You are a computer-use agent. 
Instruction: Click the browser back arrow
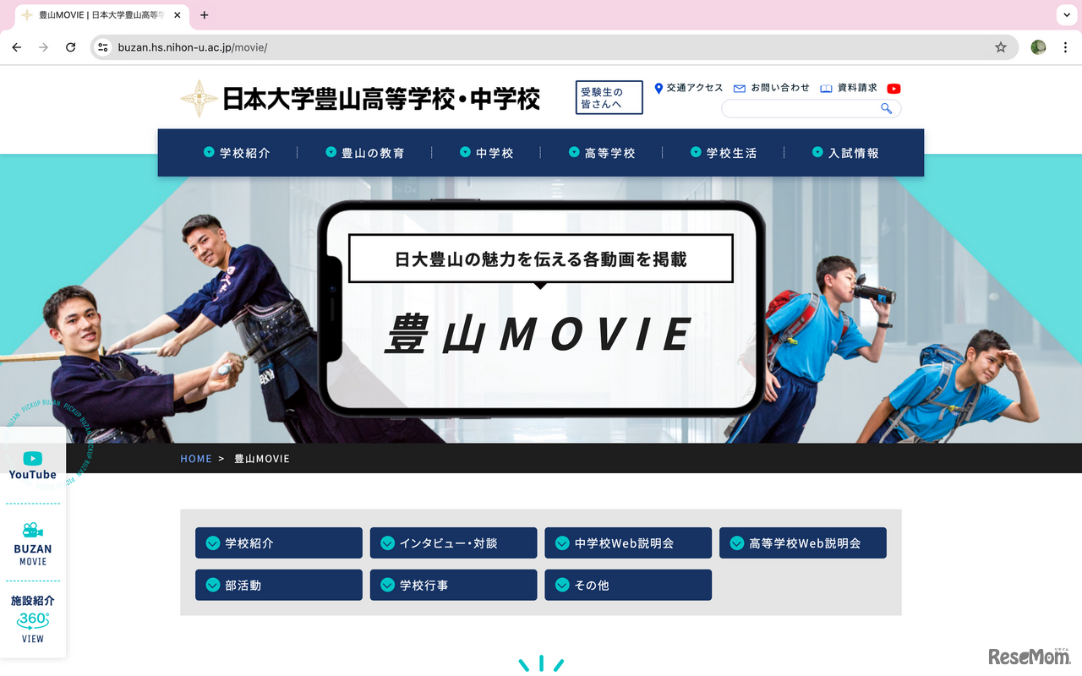coord(17,47)
